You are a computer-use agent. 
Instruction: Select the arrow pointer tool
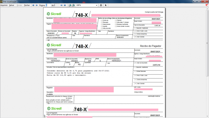106,5
